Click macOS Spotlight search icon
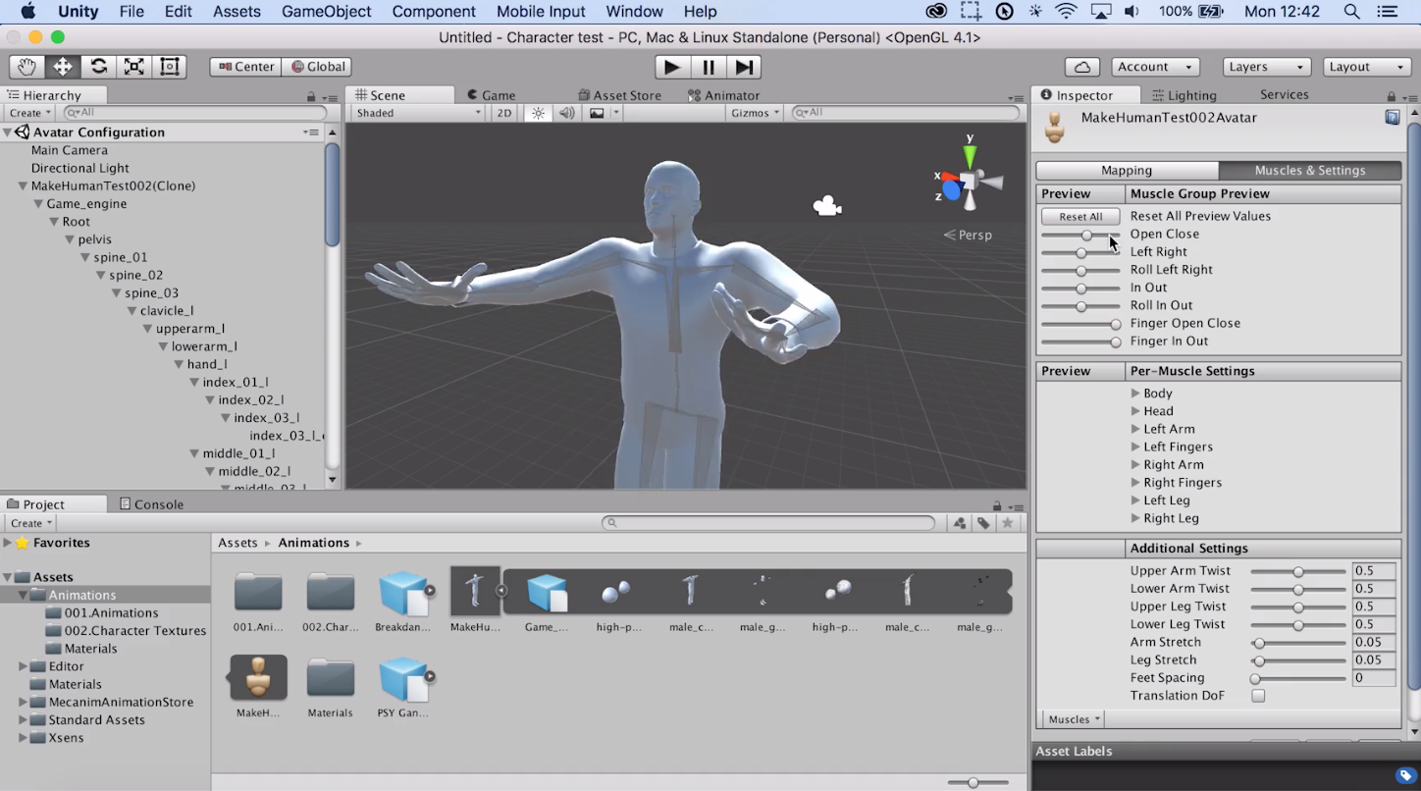Image resolution: width=1421 pixels, height=791 pixels. click(1351, 12)
